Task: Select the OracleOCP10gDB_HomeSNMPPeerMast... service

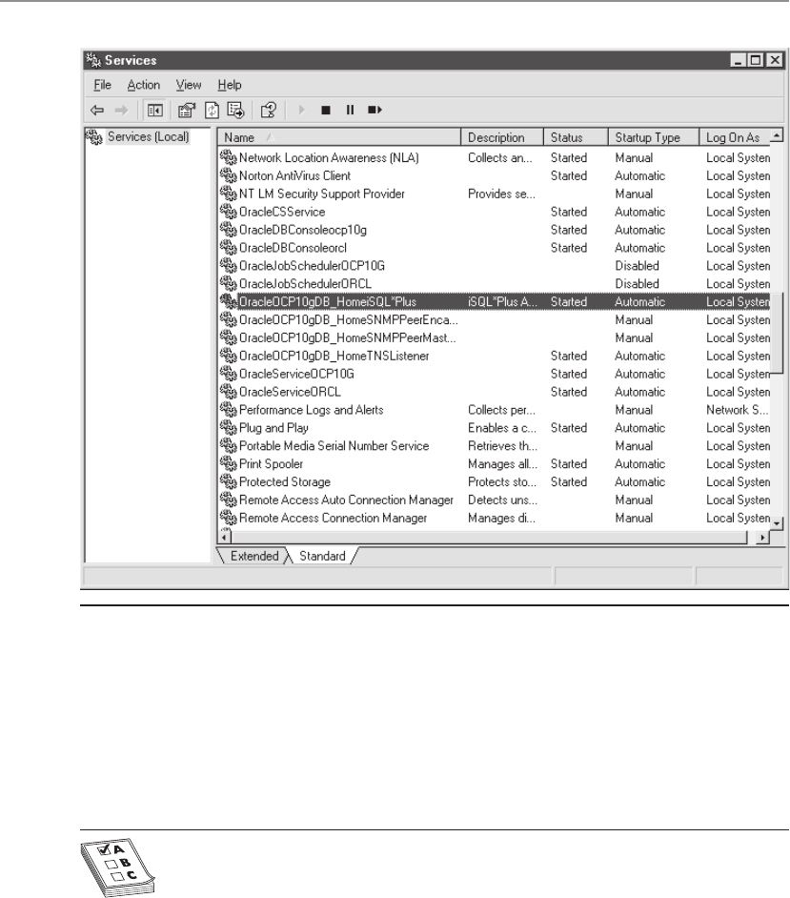Action: (x=348, y=337)
